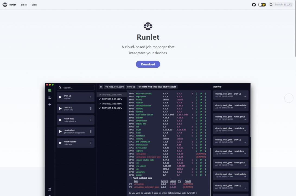The height and width of the screenshot is (196, 296).
Task: Click the checkmark on 7:38:04 PM run
Action: click(x=100, y=99)
